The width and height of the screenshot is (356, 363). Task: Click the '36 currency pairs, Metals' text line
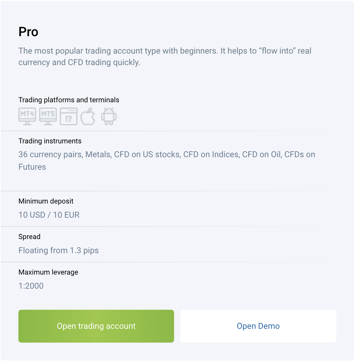point(167,155)
